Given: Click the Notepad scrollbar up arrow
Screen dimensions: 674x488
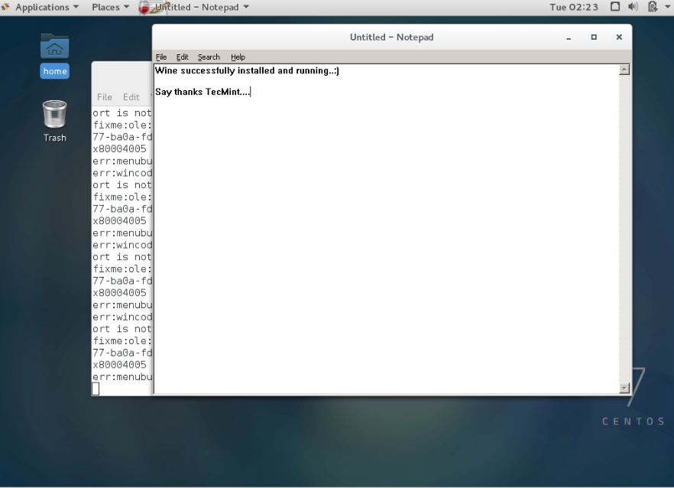Looking at the screenshot, I should [624, 70].
